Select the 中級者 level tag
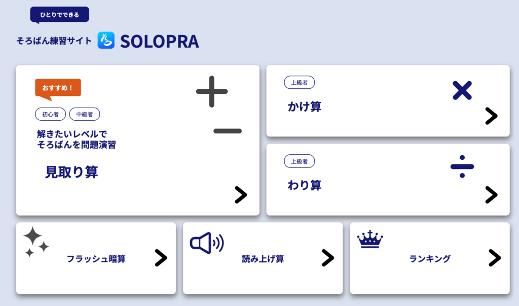This screenshot has width=519, height=306. [85, 114]
